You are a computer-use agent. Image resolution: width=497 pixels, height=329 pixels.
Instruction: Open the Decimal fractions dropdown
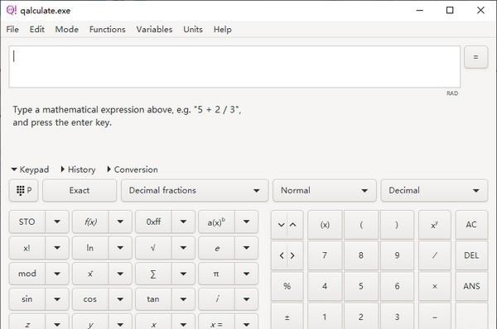(195, 190)
